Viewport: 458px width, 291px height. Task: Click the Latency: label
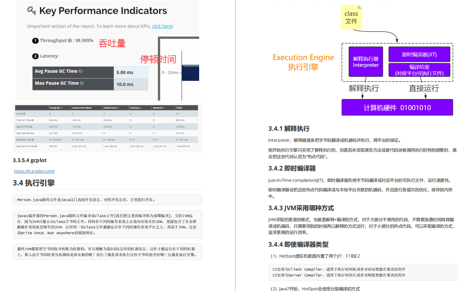pyautogui.click(x=50, y=56)
